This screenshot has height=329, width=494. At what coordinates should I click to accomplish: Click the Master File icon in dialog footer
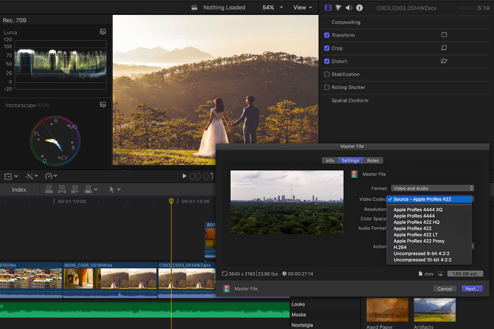(x=226, y=289)
